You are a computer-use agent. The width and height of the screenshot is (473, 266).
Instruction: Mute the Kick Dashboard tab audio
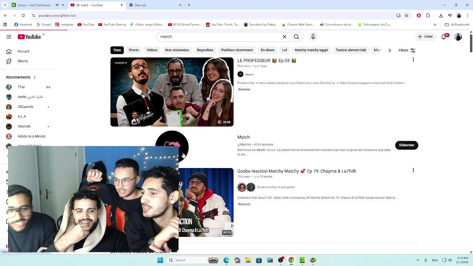click(x=57, y=5)
